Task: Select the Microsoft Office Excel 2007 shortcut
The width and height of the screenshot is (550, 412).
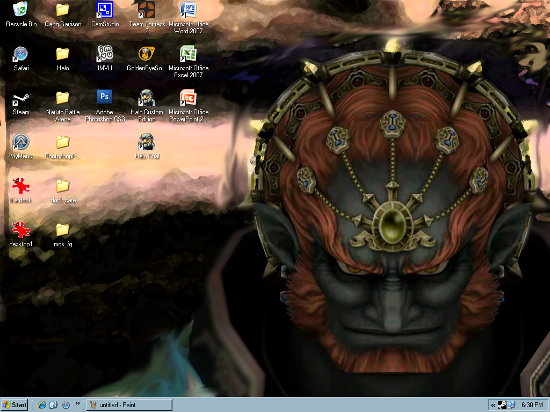Action: pos(189,54)
